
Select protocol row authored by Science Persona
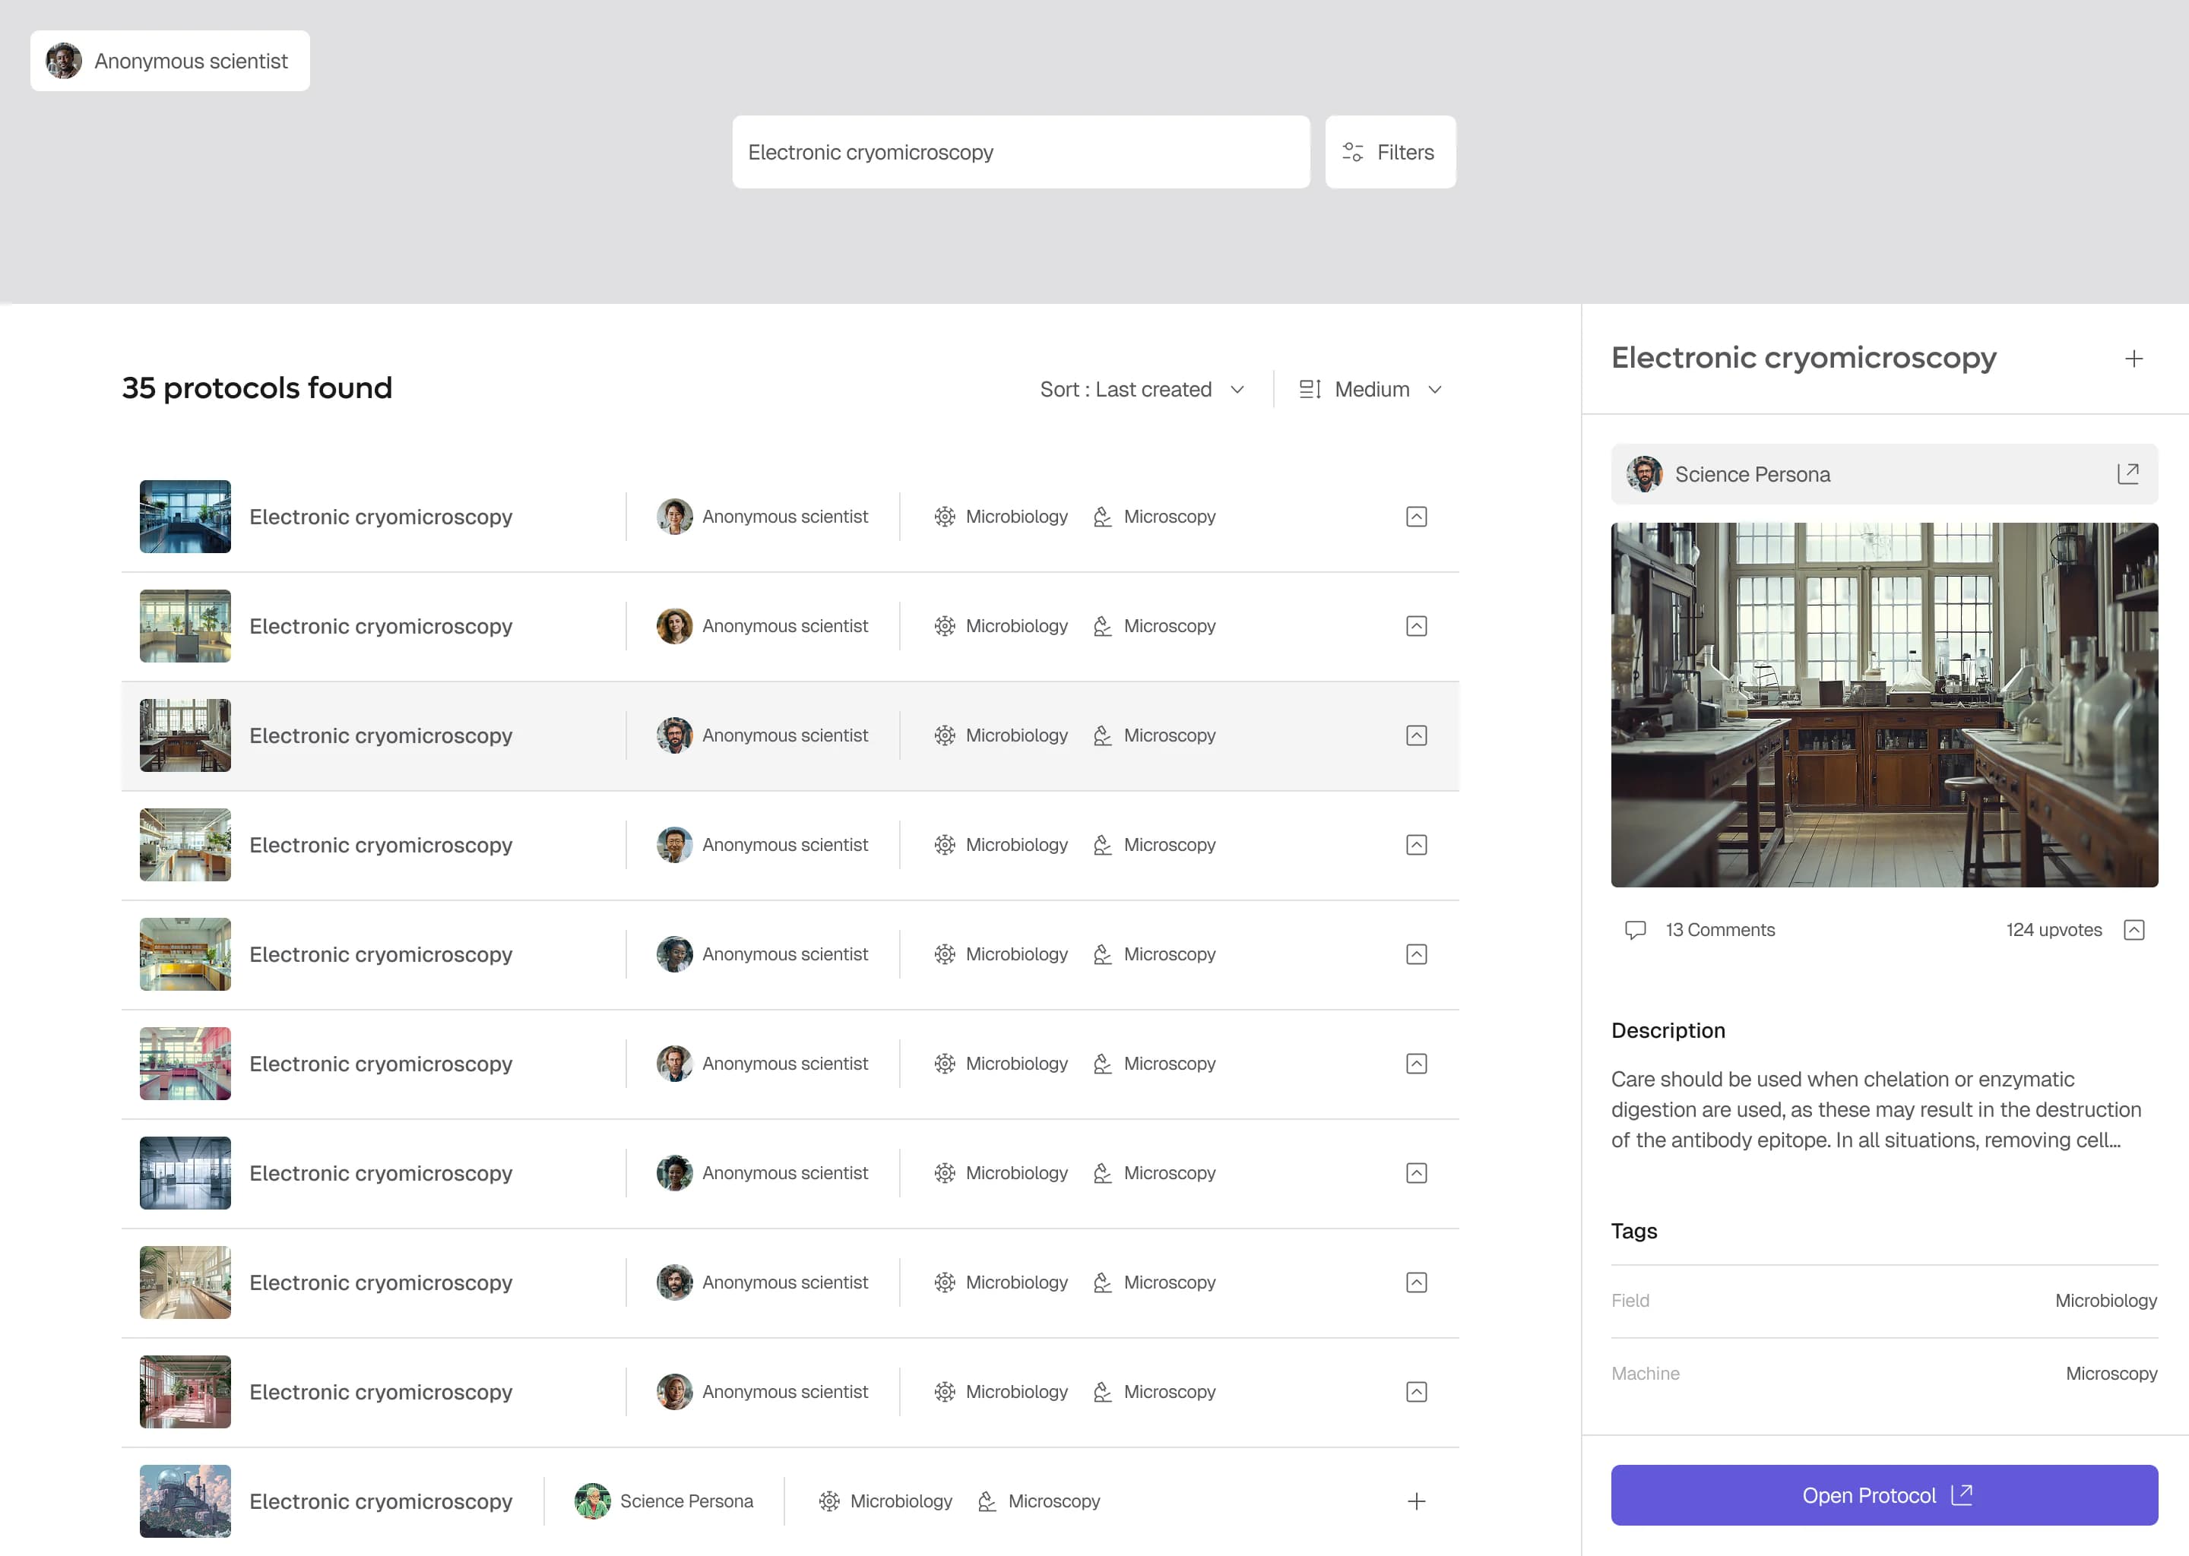tap(790, 1501)
